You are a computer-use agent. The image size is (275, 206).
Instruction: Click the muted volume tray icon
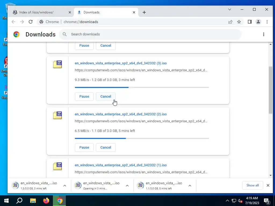(x=240, y=201)
